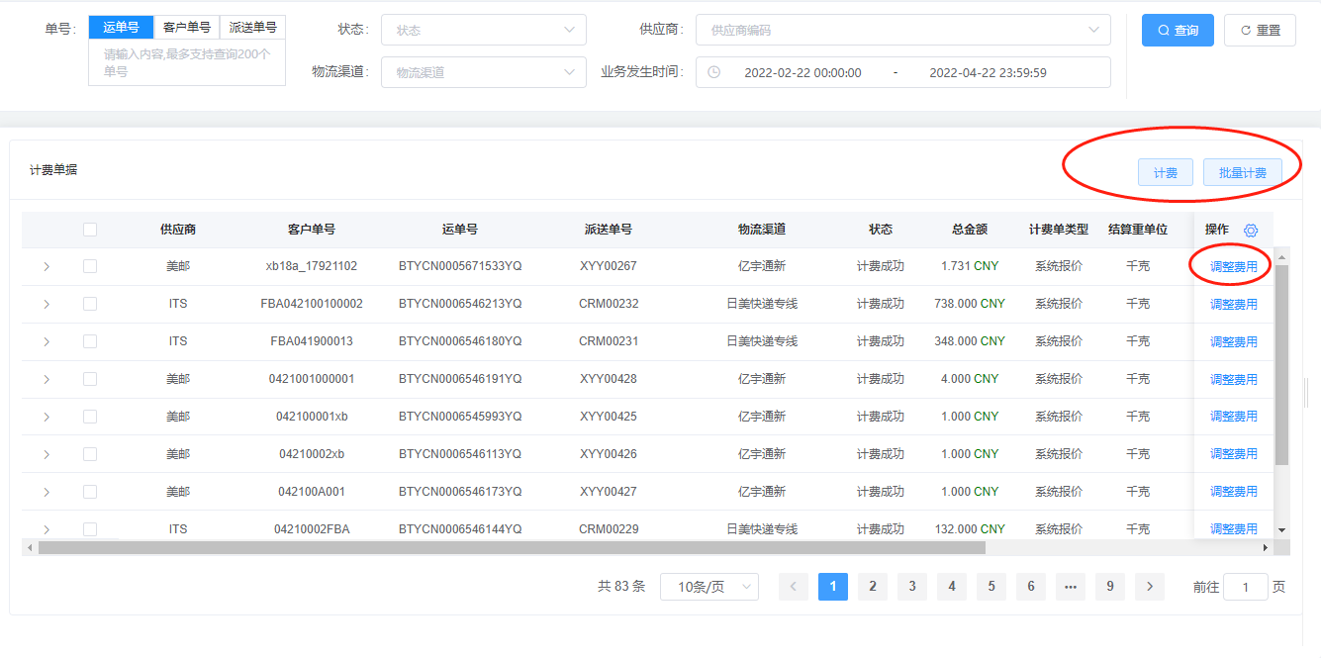Click the 计费 button
Image resolution: width=1321 pixels, height=658 pixels.
tap(1166, 172)
